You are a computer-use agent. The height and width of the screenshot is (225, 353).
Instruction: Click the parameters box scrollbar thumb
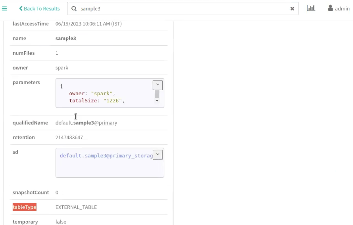(157, 94)
